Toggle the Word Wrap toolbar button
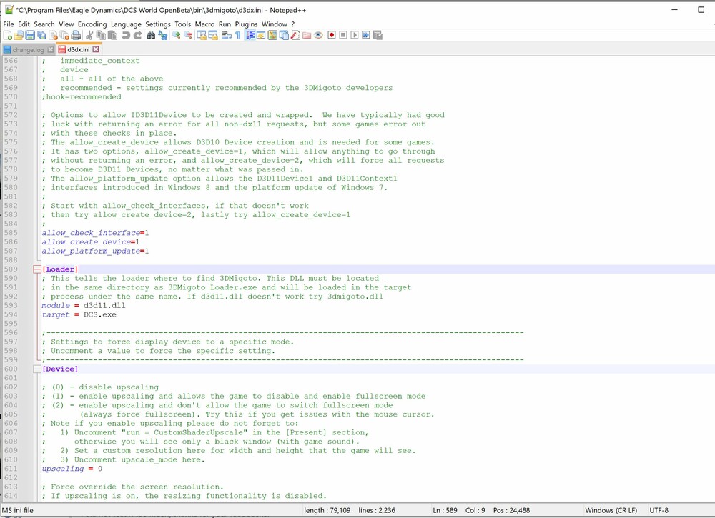Viewport: 715px width, 518px height. pyautogui.click(x=226, y=35)
